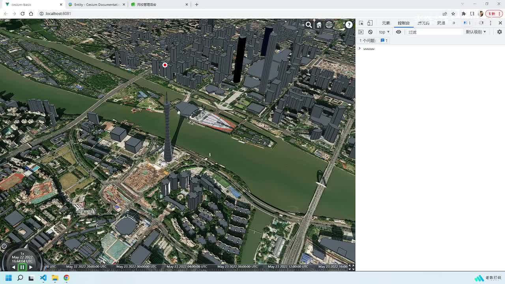The width and height of the screenshot is (505, 284).
Task: Switch to the 网校管理后台 browser tab
Action: (x=160, y=4)
